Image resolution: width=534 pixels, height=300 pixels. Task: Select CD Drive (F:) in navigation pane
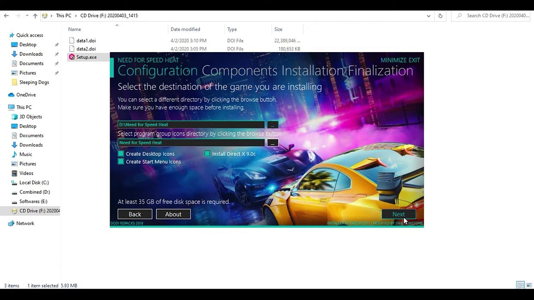(36, 211)
